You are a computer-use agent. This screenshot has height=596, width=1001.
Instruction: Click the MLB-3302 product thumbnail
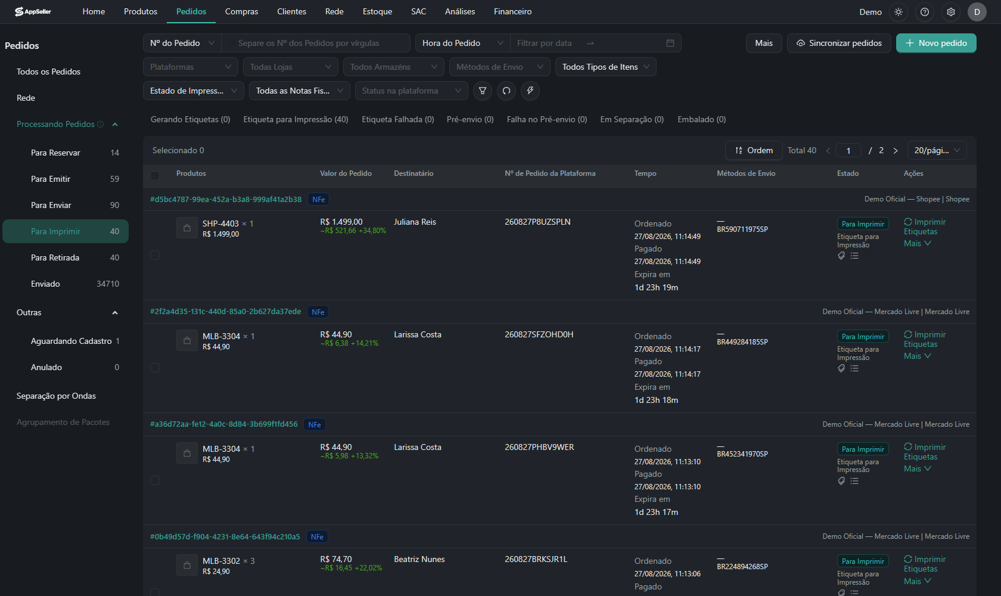point(187,565)
